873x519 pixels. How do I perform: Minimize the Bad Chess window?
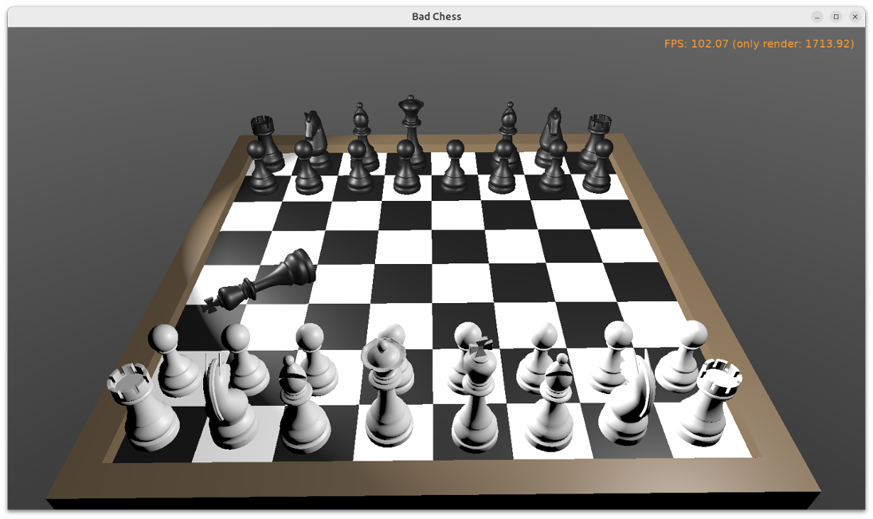[x=817, y=17]
